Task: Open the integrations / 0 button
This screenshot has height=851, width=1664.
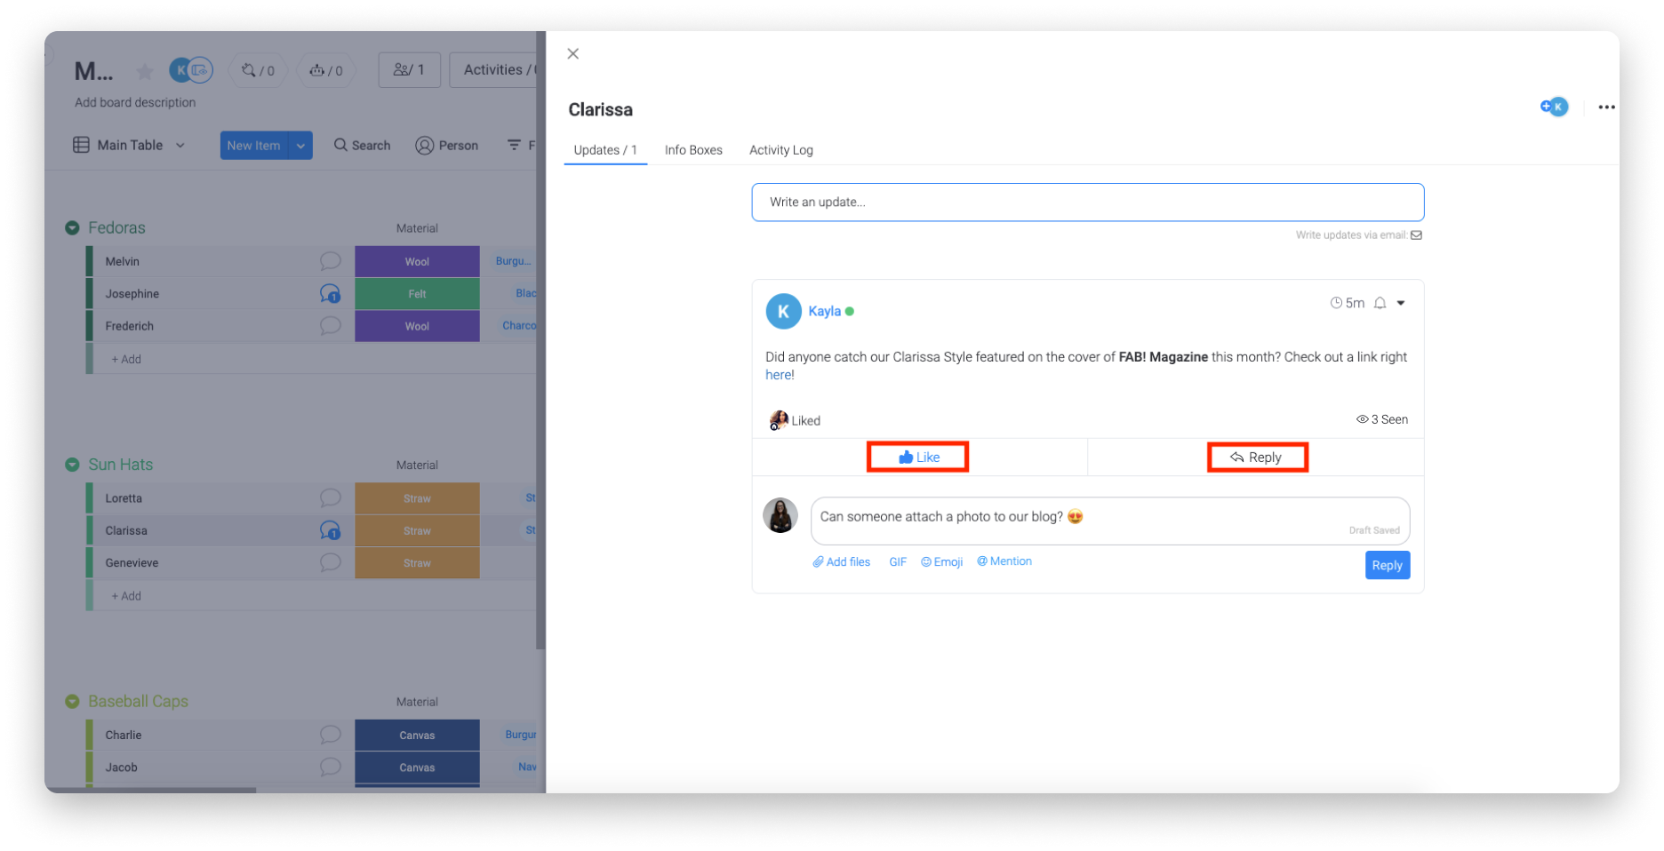Action: [x=259, y=70]
